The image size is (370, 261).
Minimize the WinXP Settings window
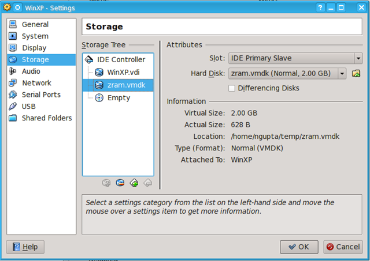[331, 7]
